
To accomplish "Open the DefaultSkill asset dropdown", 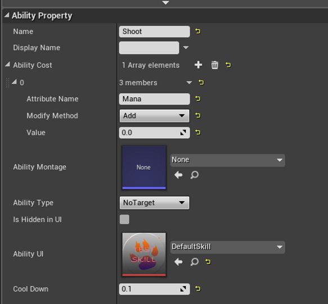I will point(228,247).
